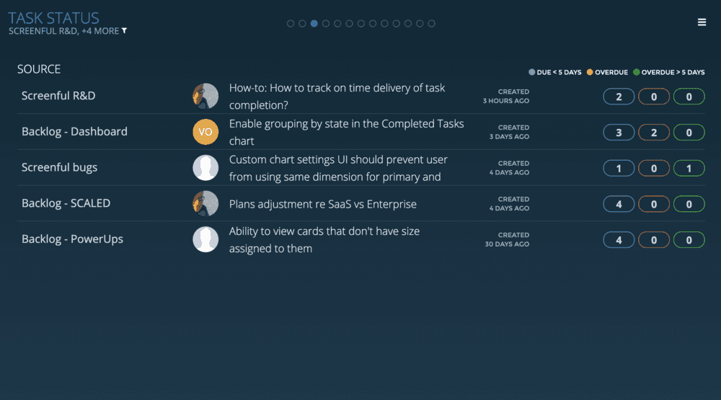Select the fifth pagination dot

337,24
